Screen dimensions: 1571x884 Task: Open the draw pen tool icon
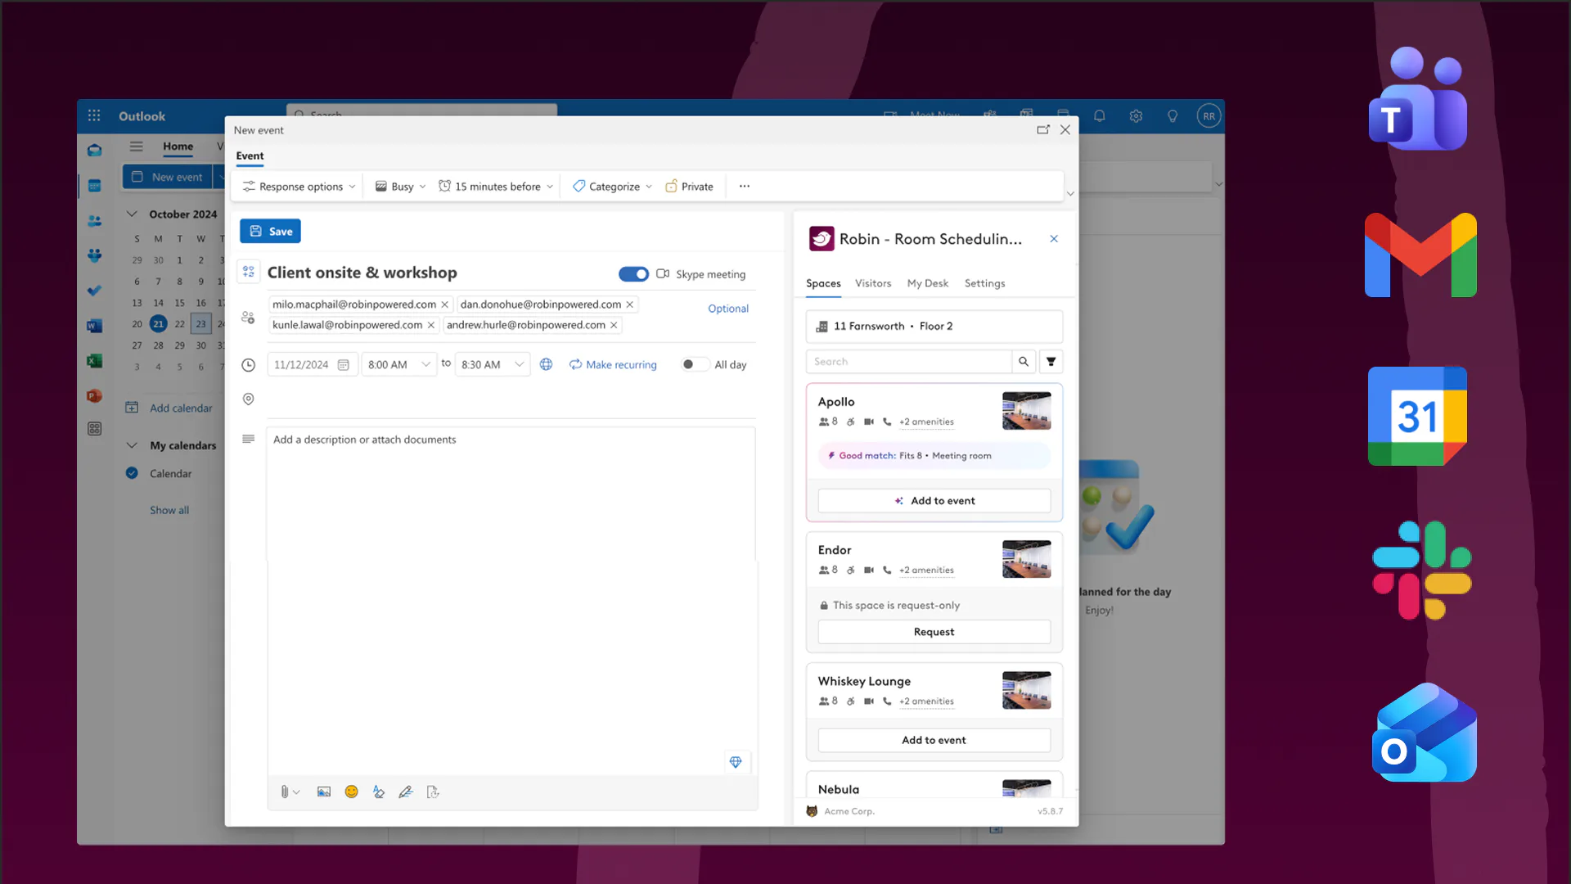[x=405, y=792]
